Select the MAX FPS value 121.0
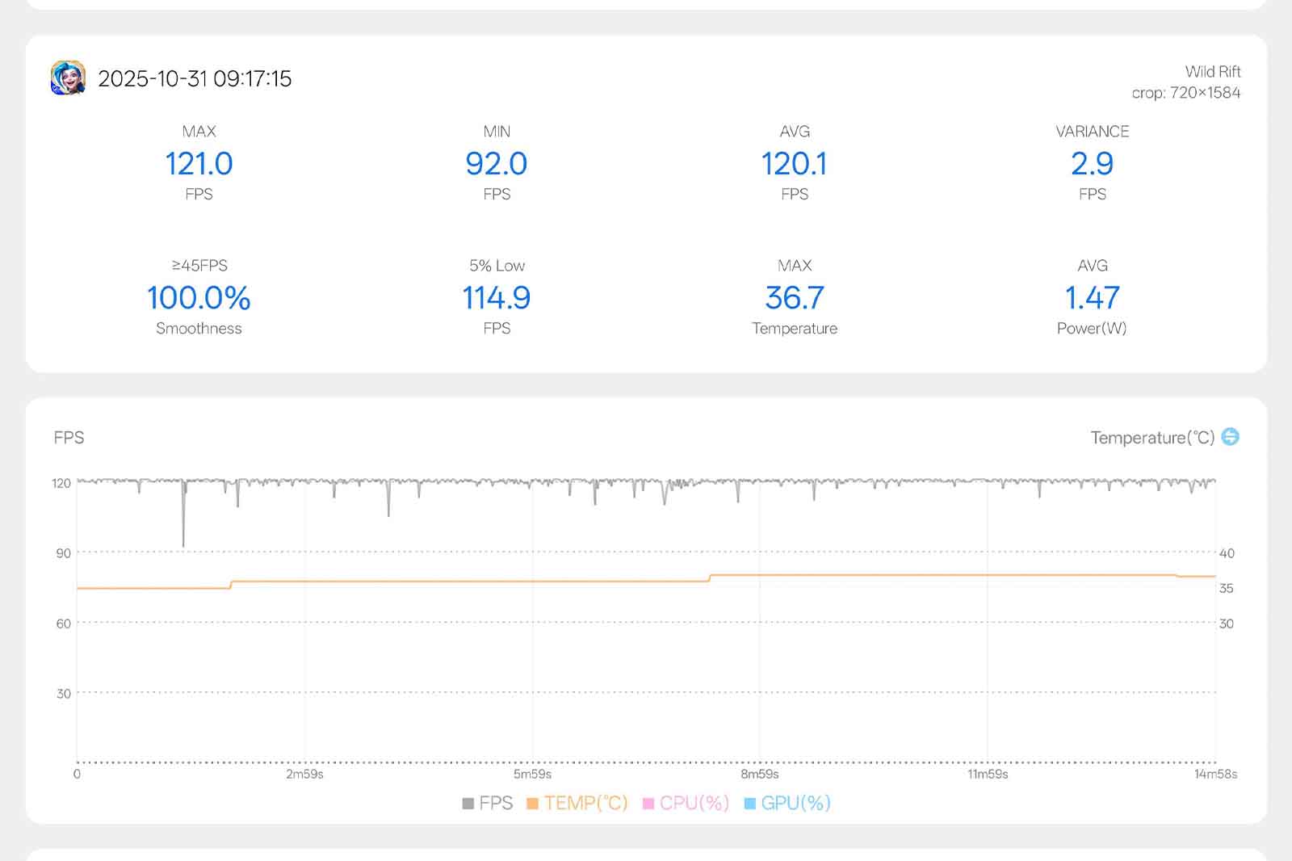 [199, 164]
